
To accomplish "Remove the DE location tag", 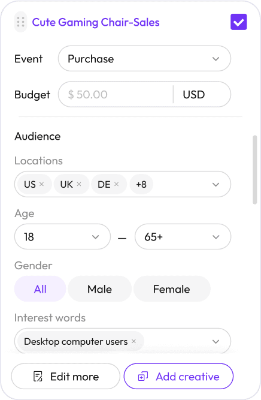I will [116, 184].
